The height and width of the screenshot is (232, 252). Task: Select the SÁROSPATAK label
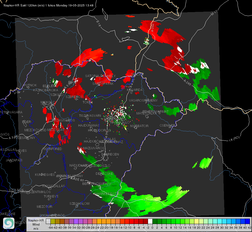(x=103, y=84)
